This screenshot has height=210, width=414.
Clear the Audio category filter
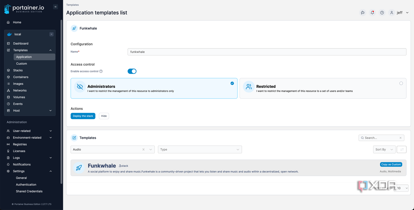144,149
